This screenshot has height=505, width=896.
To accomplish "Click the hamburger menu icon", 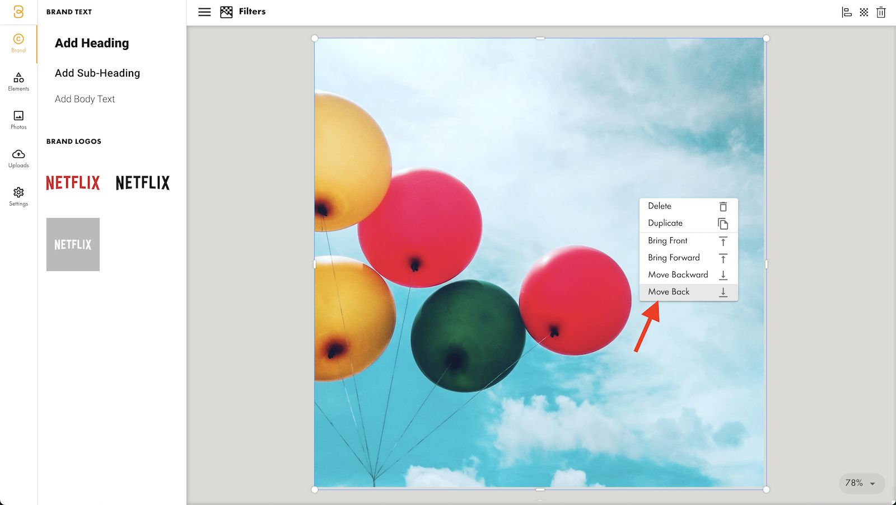I will coord(204,12).
